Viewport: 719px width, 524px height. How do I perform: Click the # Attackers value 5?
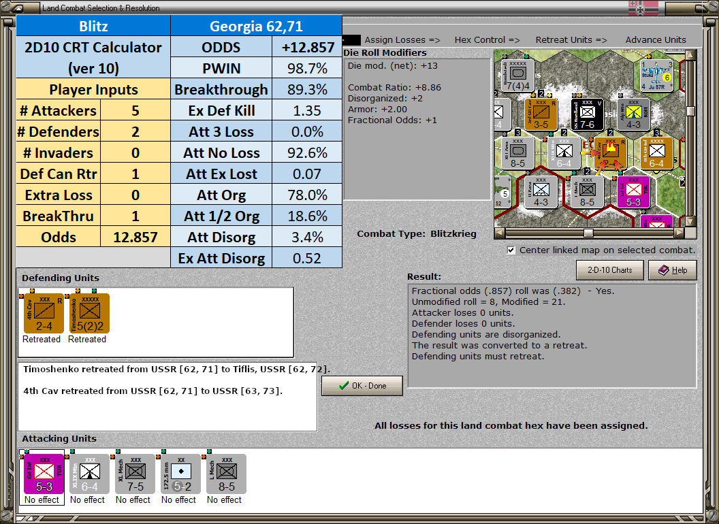point(135,110)
